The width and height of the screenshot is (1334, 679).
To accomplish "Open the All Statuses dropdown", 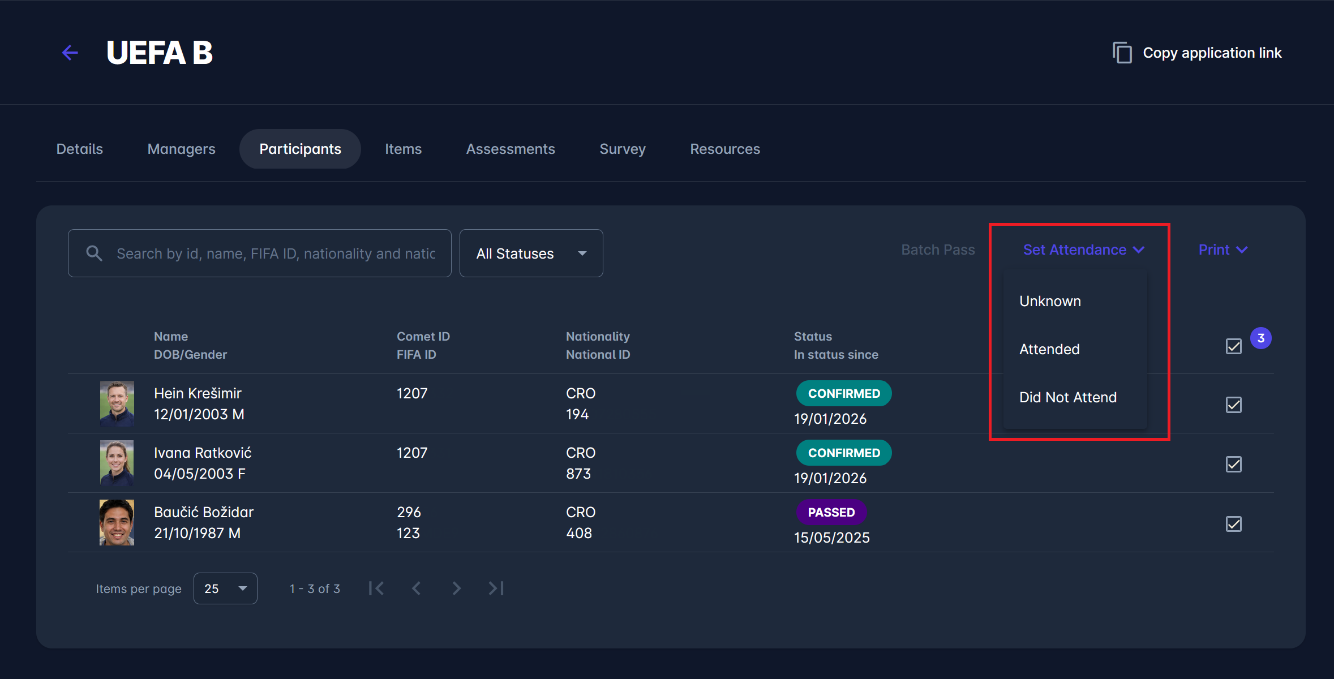I will point(531,253).
